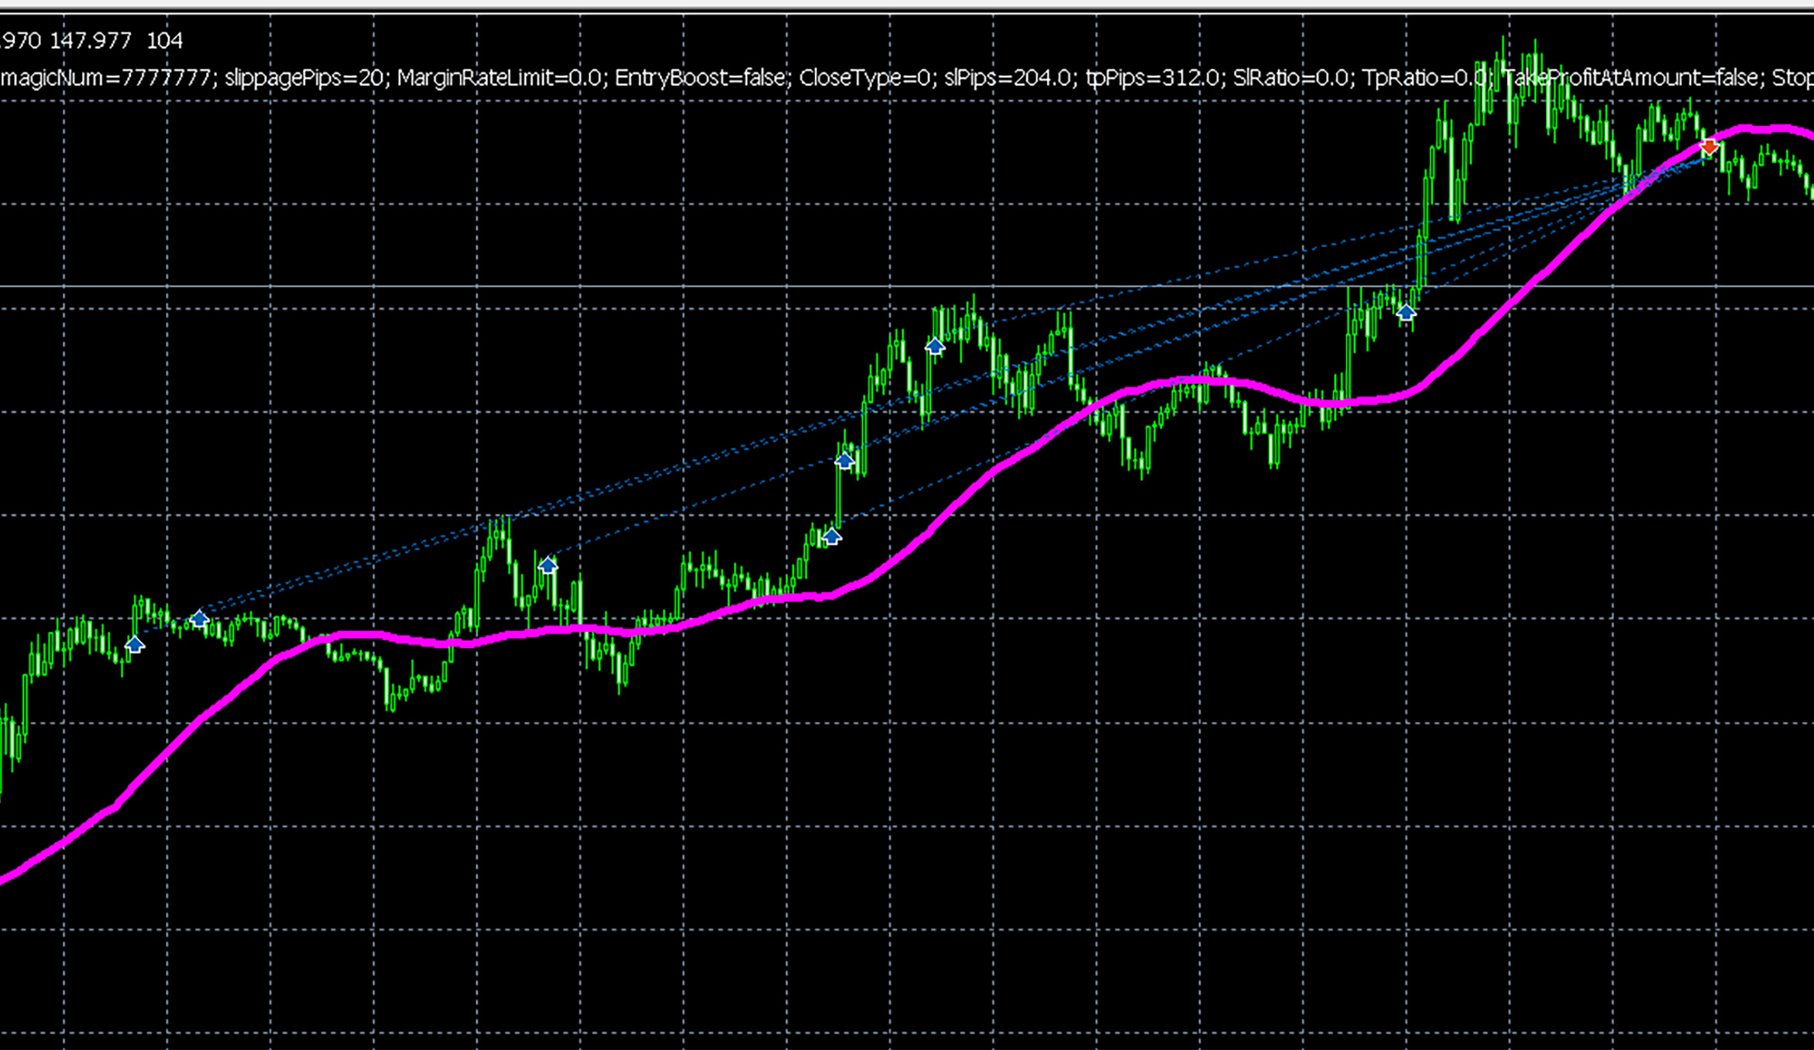The height and width of the screenshot is (1050, 1814).
Task: Click the MarginRateLimit=0.0 parameter text
Action: coord(500,78)
